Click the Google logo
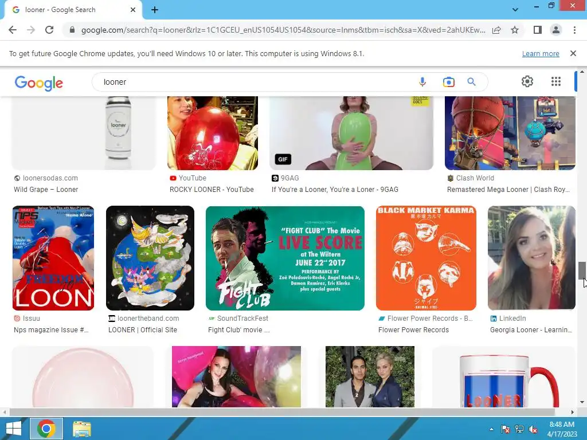Image resolution: width=587 pixels, height=440 pixels. (38, 82)
